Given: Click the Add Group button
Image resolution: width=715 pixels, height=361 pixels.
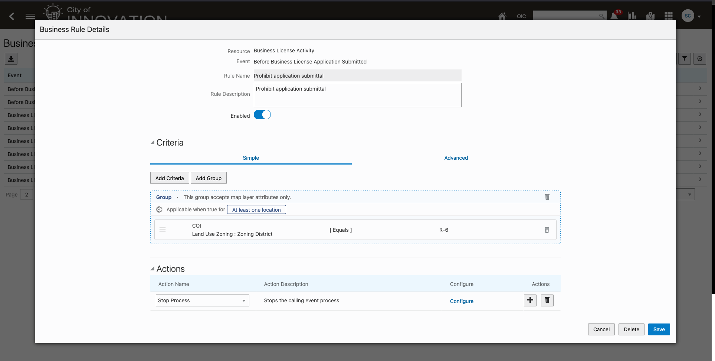Looking at the screenshot, I should [x=209, y=178].
